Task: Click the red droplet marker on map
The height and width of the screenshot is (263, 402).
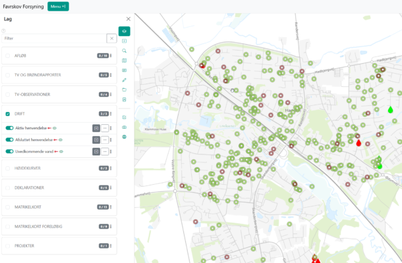Action: 359,142
